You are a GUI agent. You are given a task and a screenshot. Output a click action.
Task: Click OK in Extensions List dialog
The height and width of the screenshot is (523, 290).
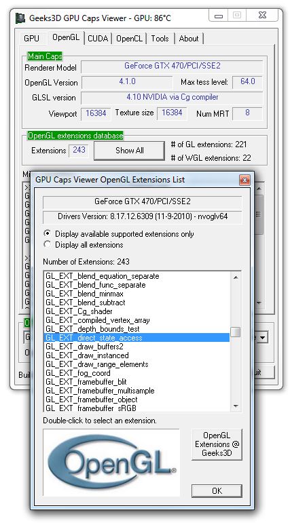coord(217,490)
